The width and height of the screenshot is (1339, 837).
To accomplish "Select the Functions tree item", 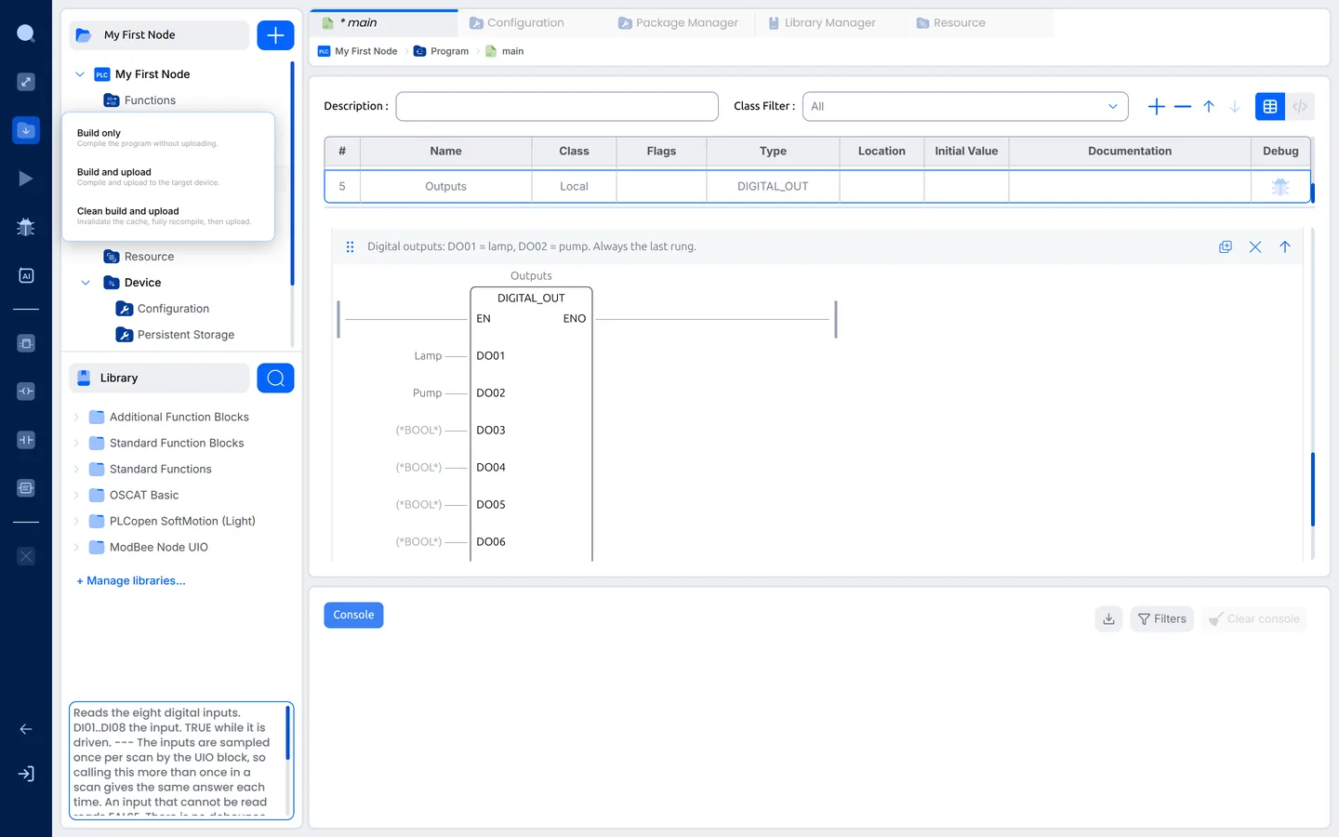I will (x=139, y=100).
